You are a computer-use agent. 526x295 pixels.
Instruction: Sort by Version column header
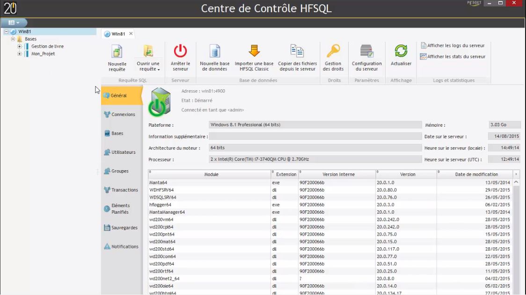408,174
